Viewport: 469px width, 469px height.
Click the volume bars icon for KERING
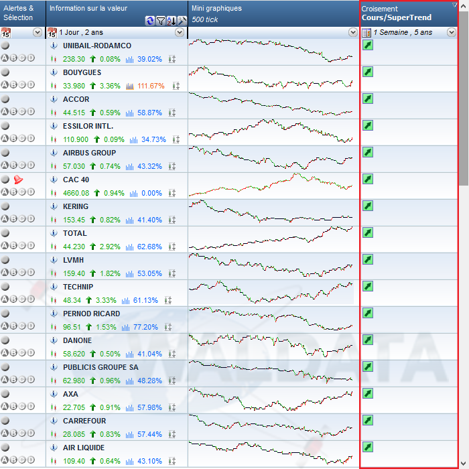click(x=129, y=220)
